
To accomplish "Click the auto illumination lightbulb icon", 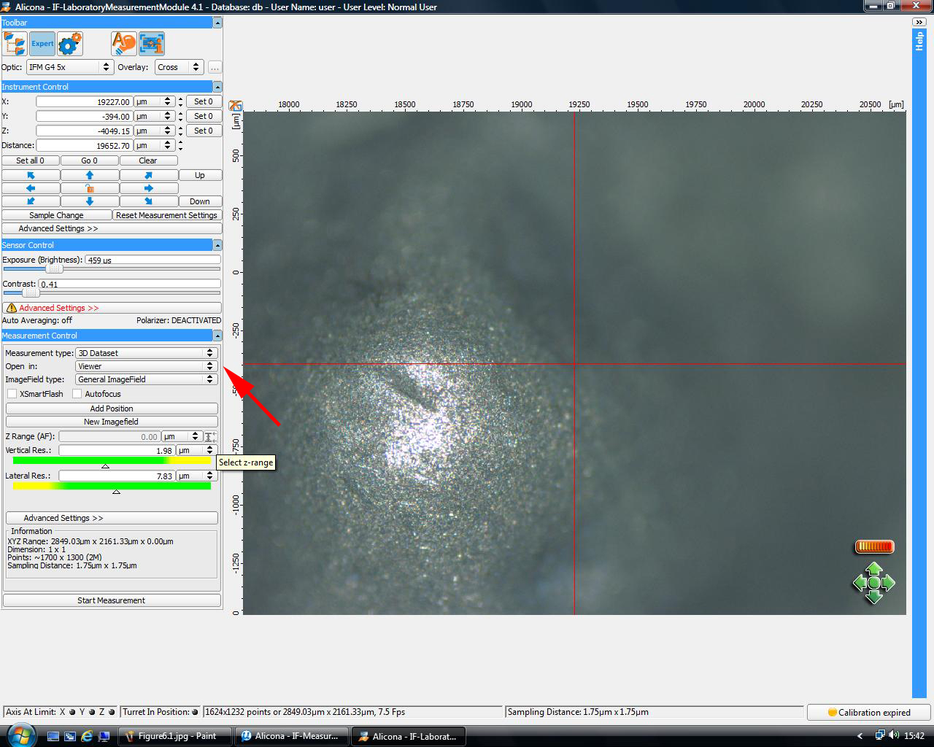I will [124, 44].
